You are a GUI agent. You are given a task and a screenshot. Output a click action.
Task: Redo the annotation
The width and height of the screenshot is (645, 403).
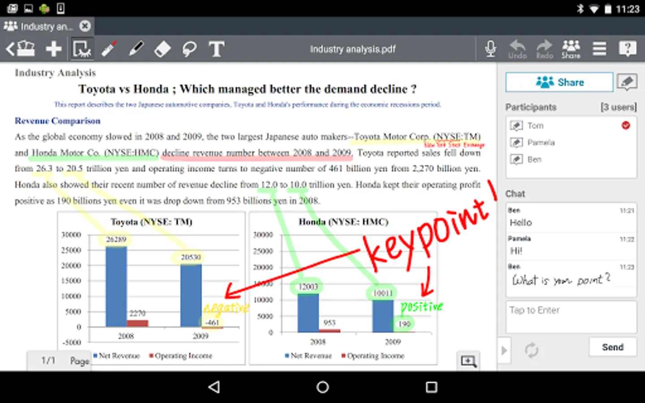point(545,49)
